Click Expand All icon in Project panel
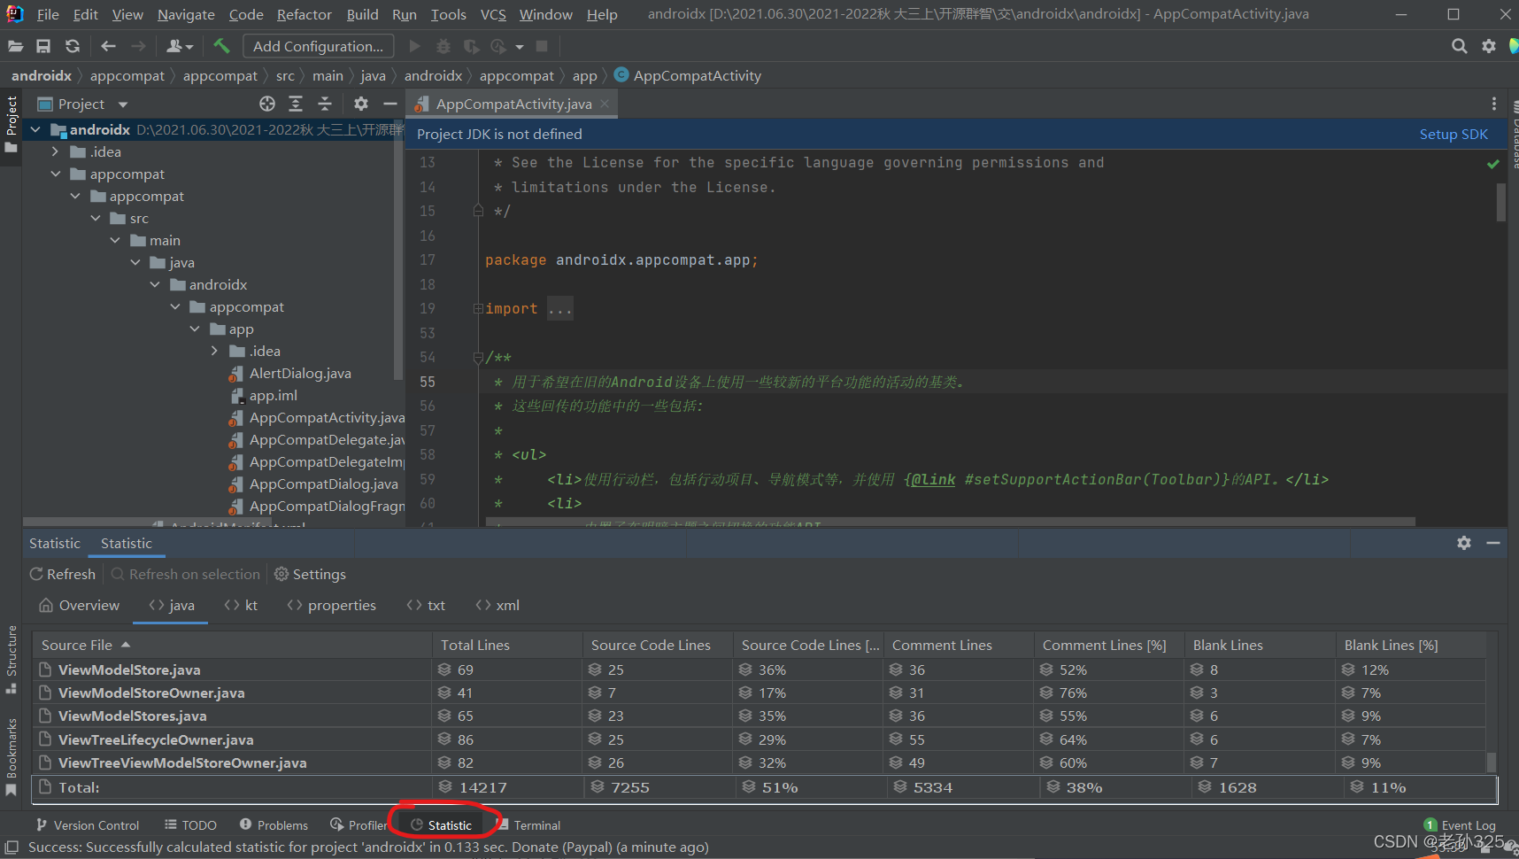The width and height of the screenshot is (1519, 859). pyautogui.click(x=296, y=104)
